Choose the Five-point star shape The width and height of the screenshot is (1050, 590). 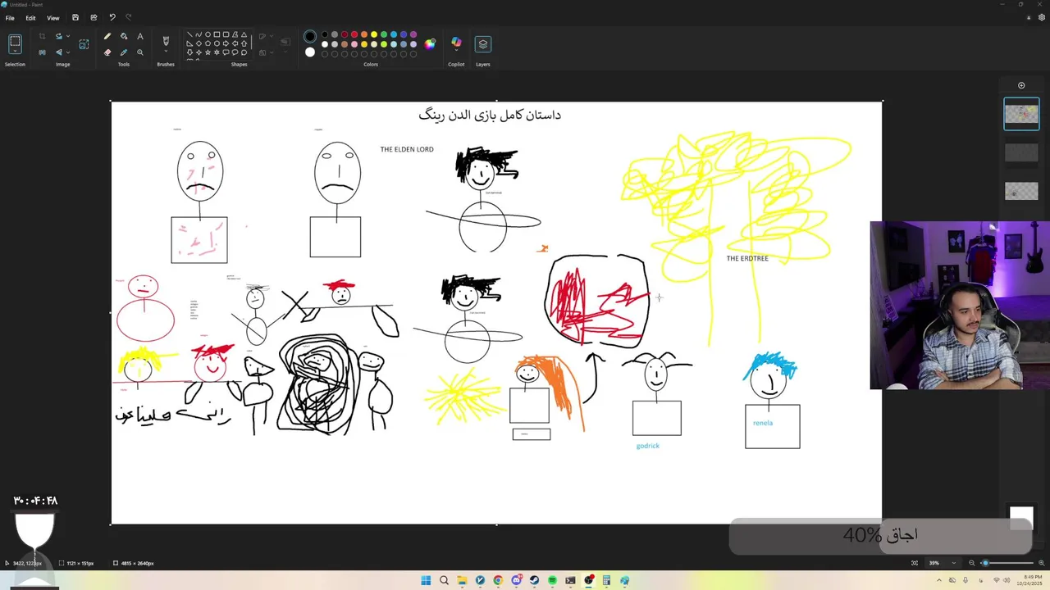pyautogui.click(x=208, y=52)
